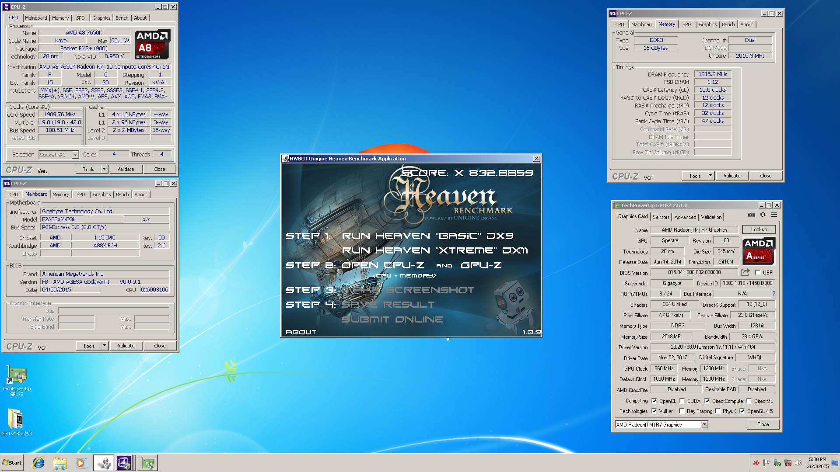Click Open CPU-Z in Heaven app
The width and height of the screenshot is (840, 472).
(x=383, y=265)
